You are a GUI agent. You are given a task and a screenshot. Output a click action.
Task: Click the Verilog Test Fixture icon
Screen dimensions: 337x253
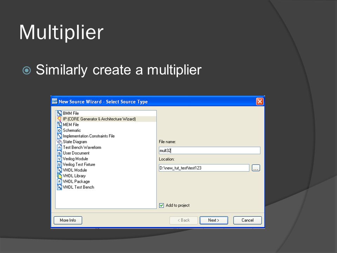pyautogui.click(x=59, y=164)
